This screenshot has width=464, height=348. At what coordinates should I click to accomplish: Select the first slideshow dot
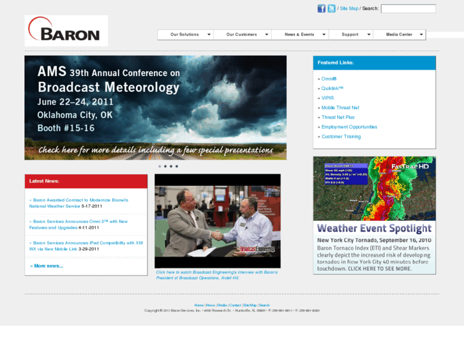coord(160,167)
